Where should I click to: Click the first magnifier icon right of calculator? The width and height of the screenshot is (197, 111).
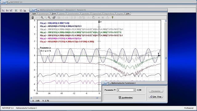(x=42, y=18)
